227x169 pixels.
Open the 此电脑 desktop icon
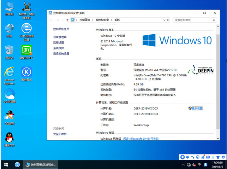10,7
